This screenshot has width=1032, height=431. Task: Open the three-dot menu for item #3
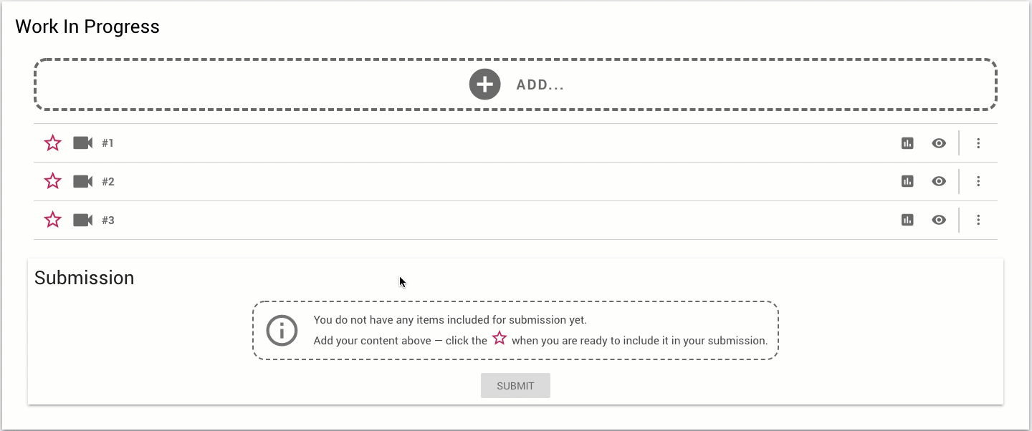tap(978, 221)
